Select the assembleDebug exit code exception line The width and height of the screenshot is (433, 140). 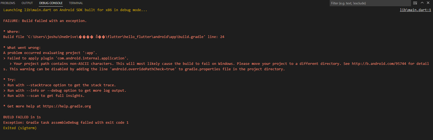point(66,123)
